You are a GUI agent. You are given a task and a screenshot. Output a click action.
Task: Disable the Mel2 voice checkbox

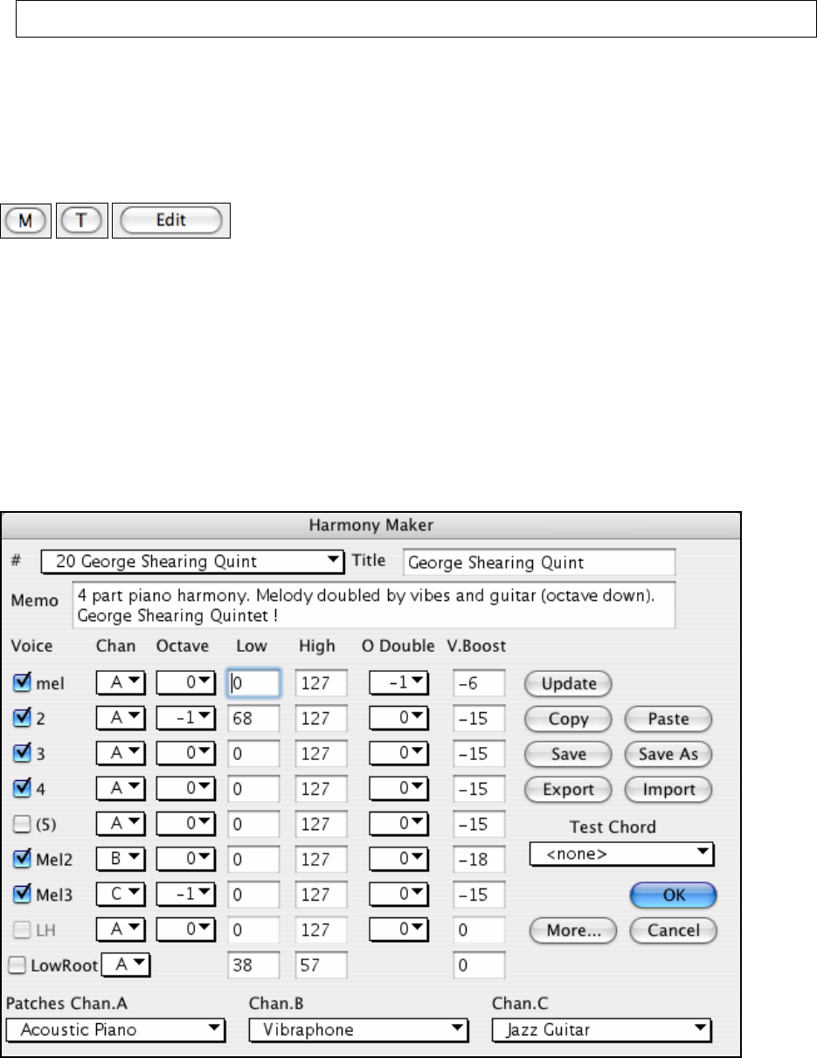click(x=22, y=861)
